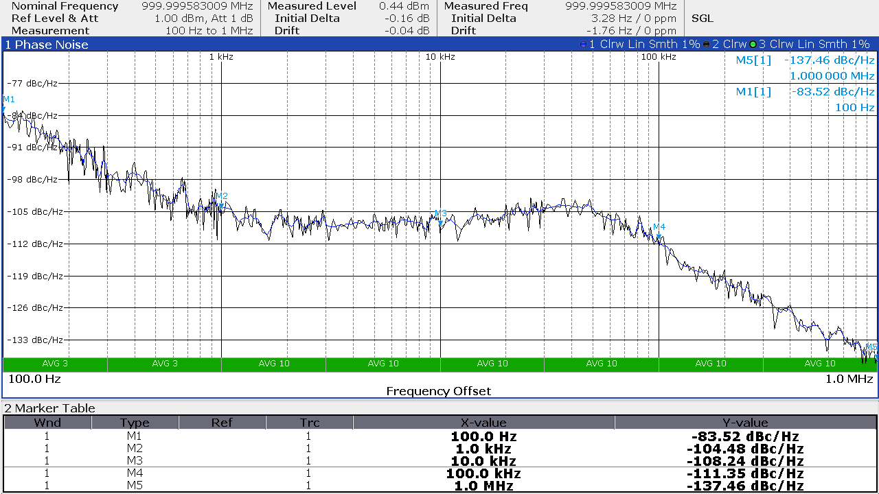This screenshot has width=879, height=494.
Task: Select marker M4 at 100 kHz offset
Action: tap(659, 235)
